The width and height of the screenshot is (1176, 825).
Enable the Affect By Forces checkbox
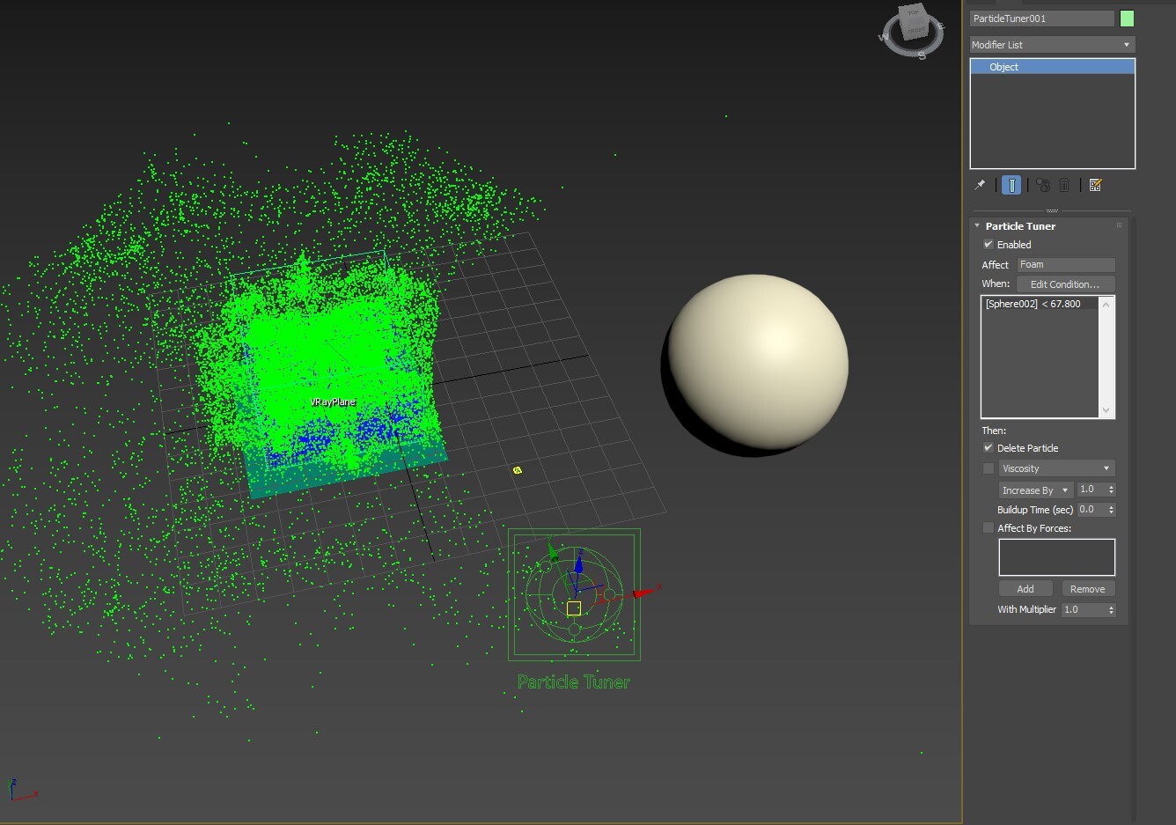point(989,528)
